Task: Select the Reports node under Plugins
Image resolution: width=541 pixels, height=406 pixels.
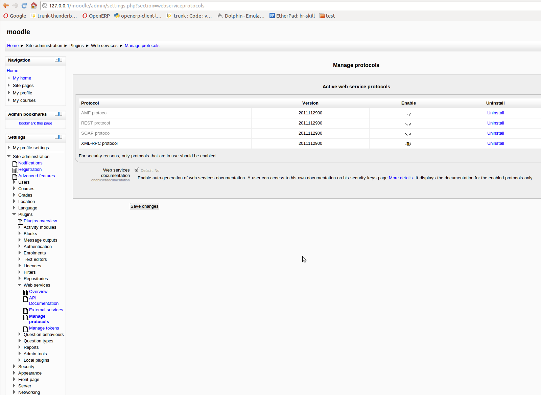Action: 31,347
